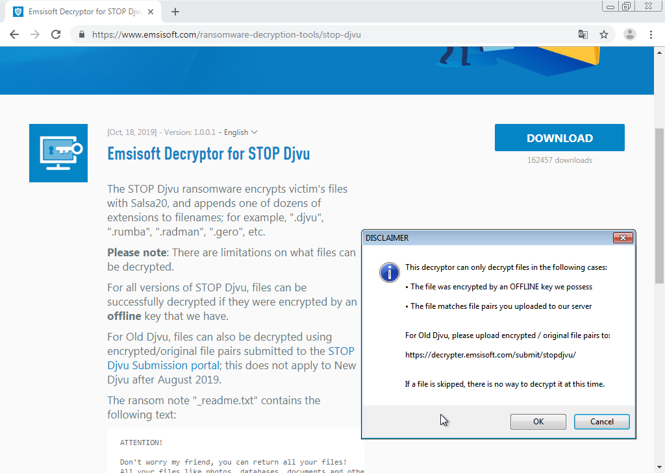Click the DISCLAIMER dialog title bar
The image size is (665, 473).
coord(488,237)
